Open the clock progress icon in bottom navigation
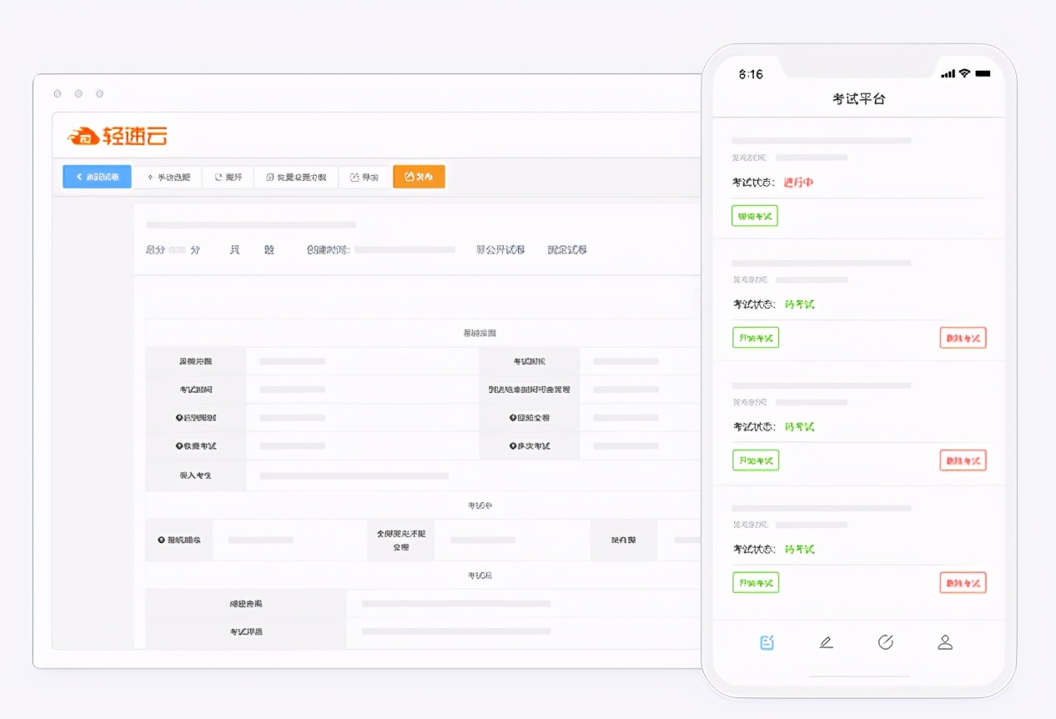 pos(887,642)
